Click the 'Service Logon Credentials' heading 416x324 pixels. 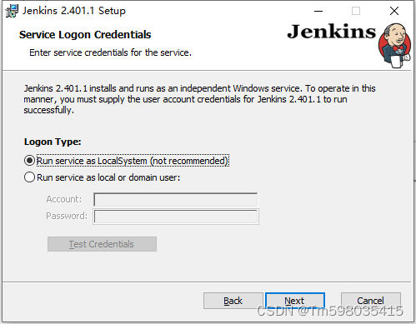point(85,35)
